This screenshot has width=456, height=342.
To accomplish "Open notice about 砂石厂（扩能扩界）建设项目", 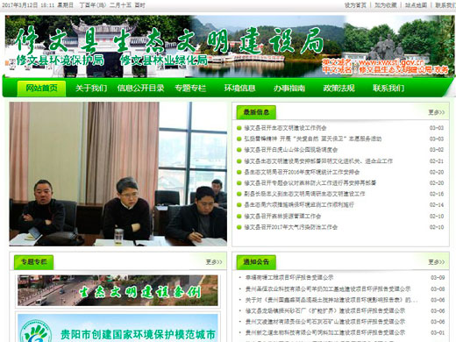I will [x=325, y=310].
